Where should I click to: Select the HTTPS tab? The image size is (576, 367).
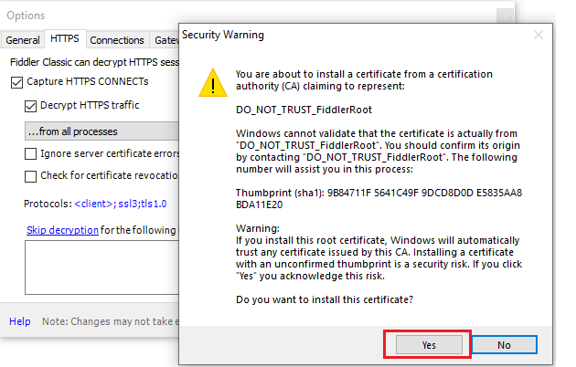click(65, 38)
